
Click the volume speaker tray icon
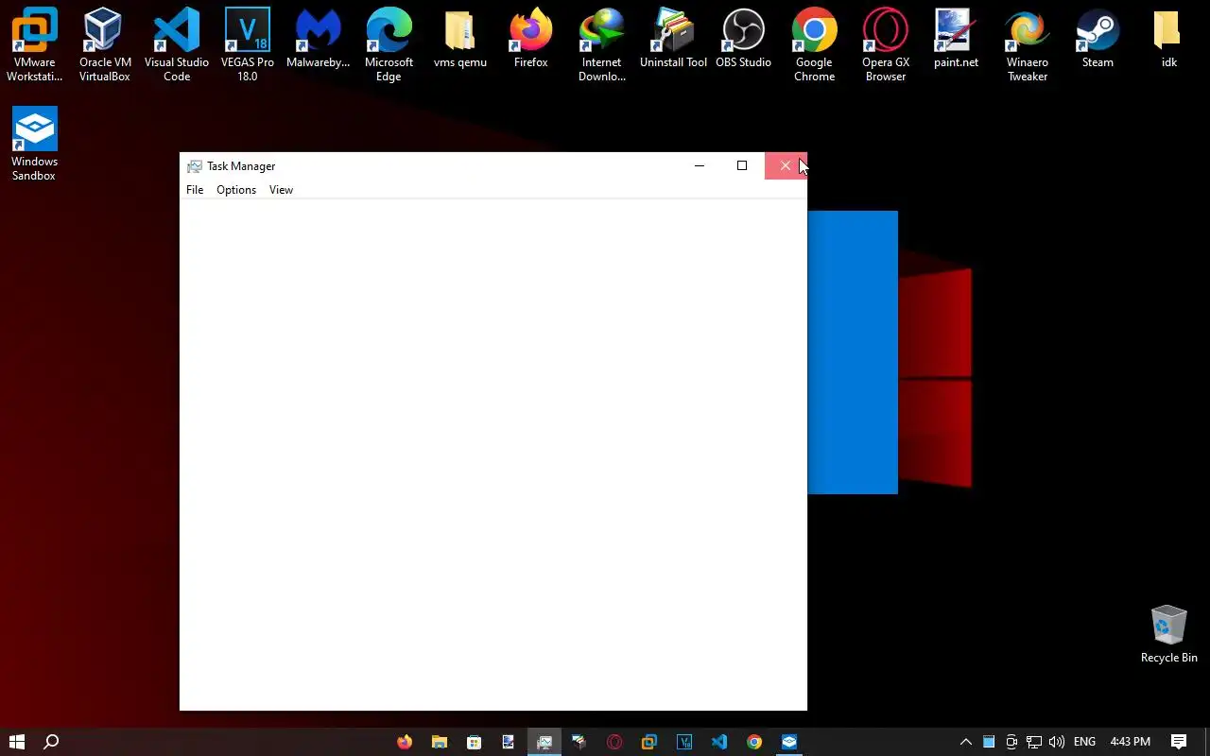[x=1057, y=742]
